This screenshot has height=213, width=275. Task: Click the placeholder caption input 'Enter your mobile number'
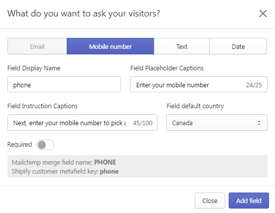[x=199, y=84]
